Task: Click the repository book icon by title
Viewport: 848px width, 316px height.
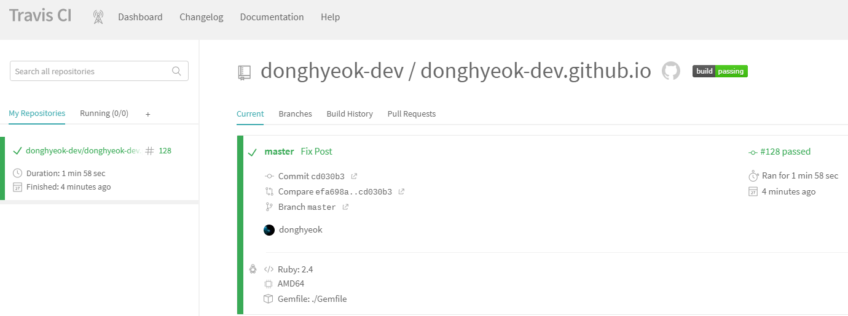Action: [245, 73]
